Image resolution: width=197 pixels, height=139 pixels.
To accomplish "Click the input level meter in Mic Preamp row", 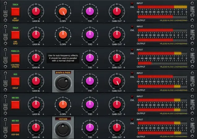I will tap(162, 7).
